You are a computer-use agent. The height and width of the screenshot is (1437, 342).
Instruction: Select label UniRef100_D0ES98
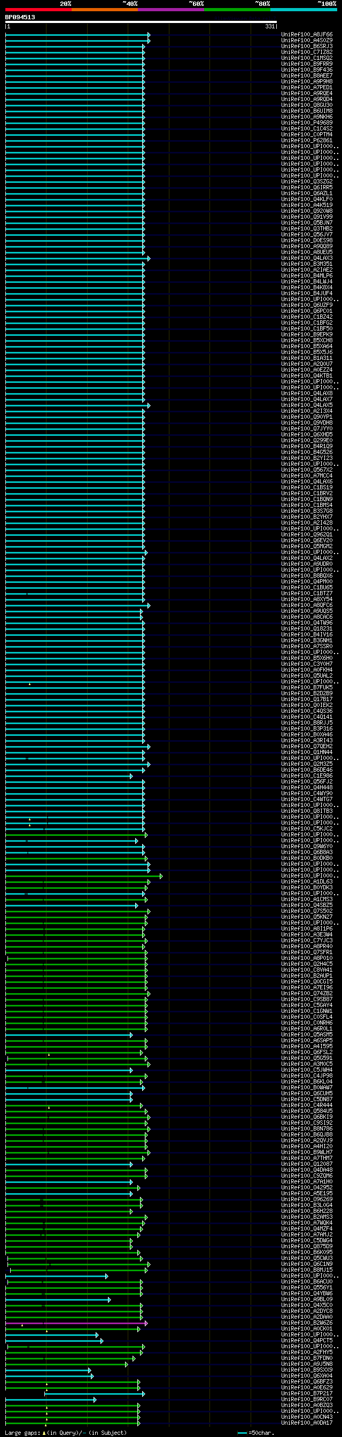point(307,241)
